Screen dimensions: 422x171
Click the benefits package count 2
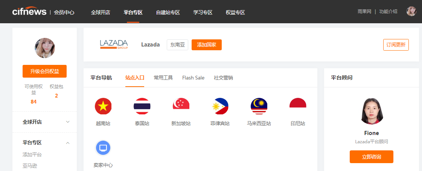point(56,96)
